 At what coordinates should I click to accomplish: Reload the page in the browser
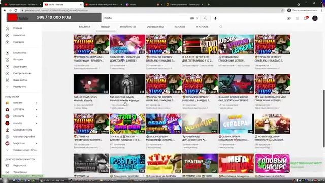(x=16, y=10)
